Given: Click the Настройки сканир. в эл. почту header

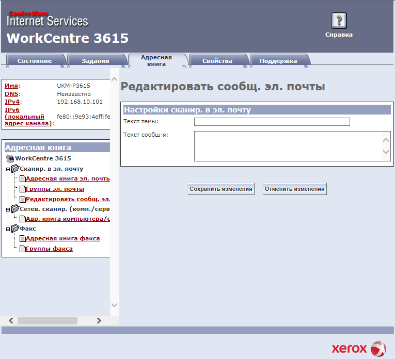Looking at the screenshot, I should coord(257,110).
